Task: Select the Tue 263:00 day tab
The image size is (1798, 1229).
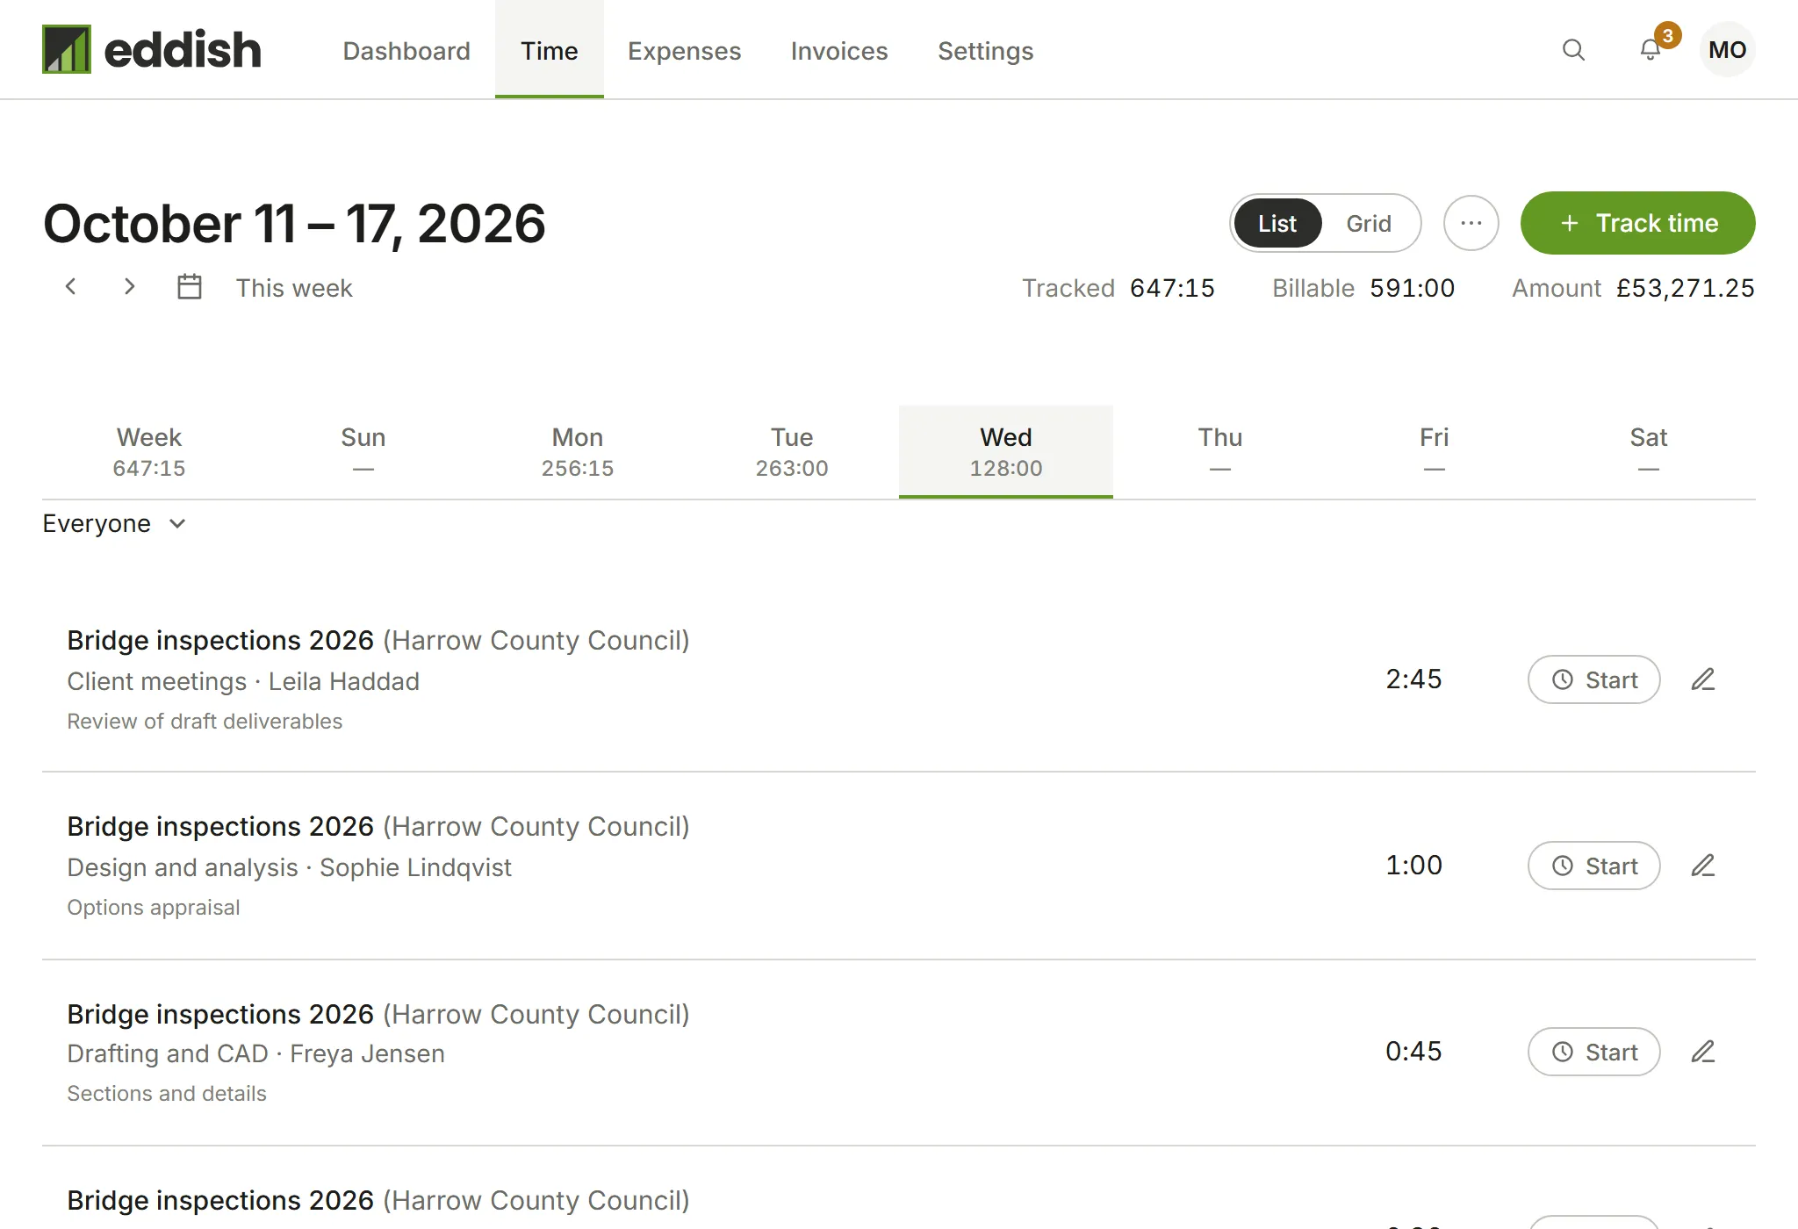Action: tap(792, 452)
